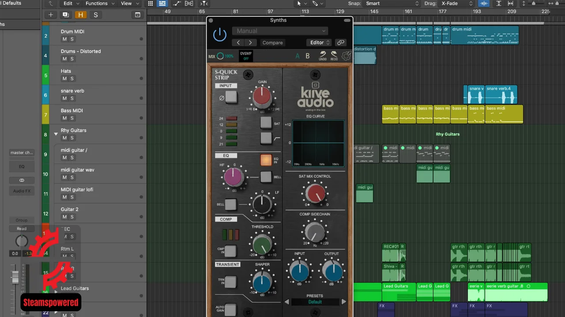Click the global Solo S button

coord(96,15)
